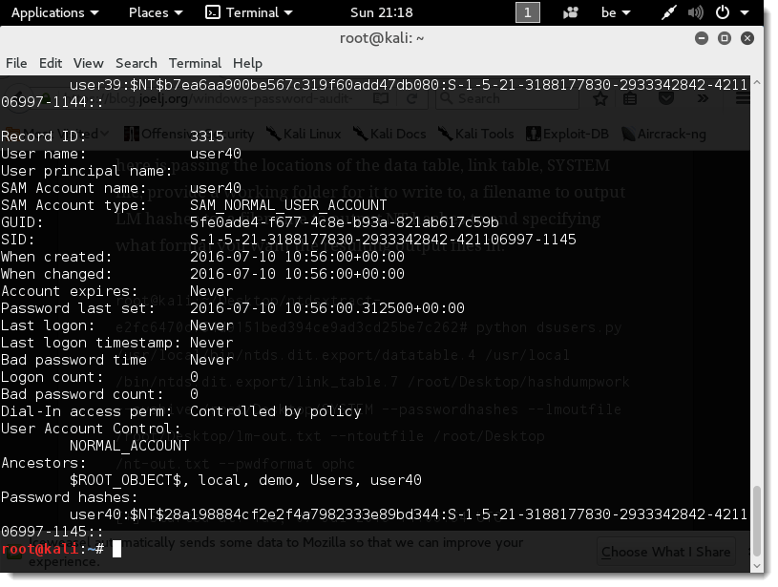Open the Terminal menu in menu bar
The height and width of the screenshot is (587, 778).
[x=195, y=63]
